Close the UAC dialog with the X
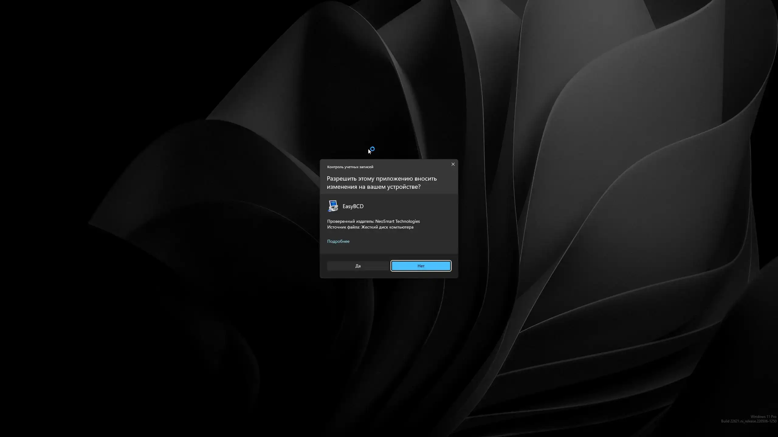Viewport: 778px width, 437px height. pos(453,164)
